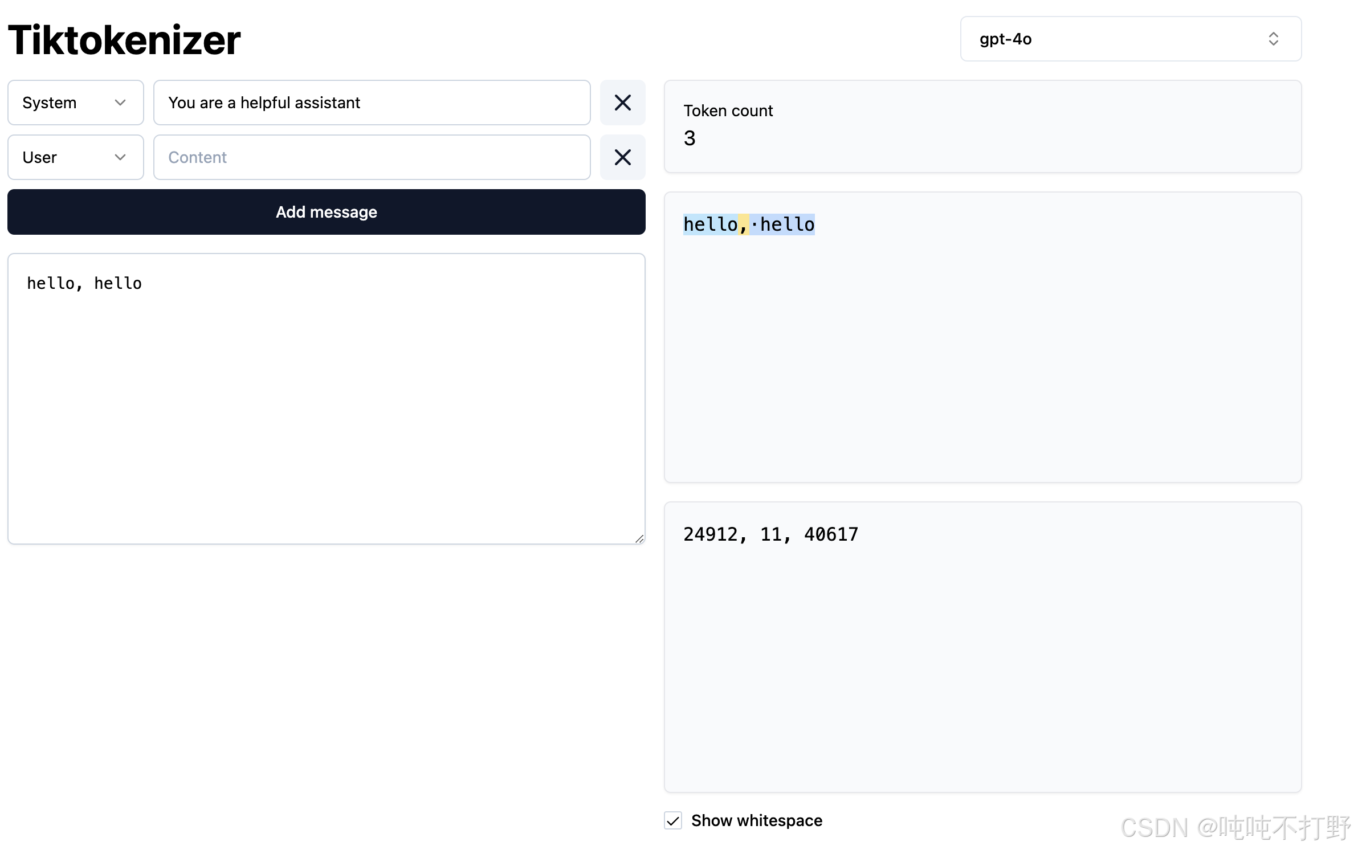Click the User role chevron icon
The image size is (1354, 850).
[120, 157]
